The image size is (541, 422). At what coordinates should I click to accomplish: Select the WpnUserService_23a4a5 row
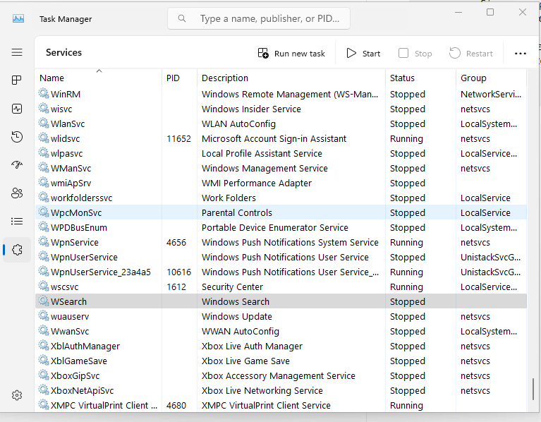pyautogui.click(x=281, y=272)
